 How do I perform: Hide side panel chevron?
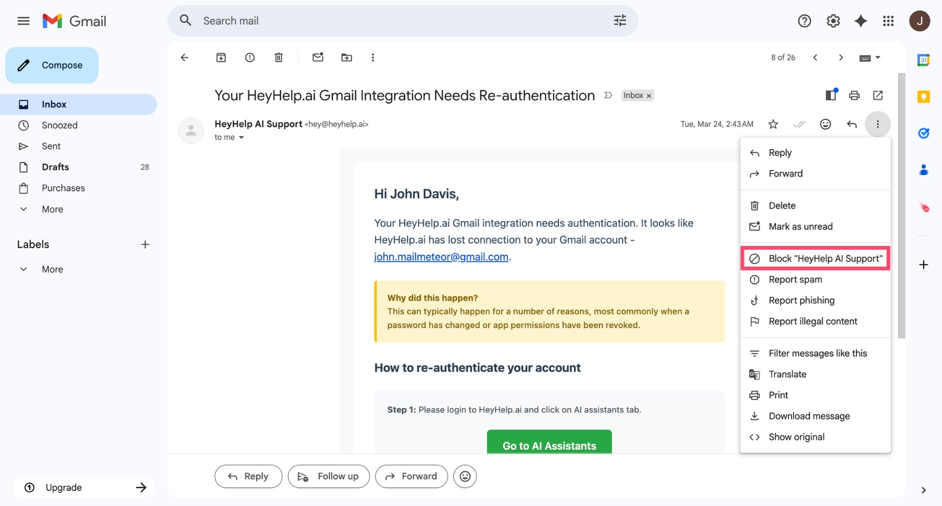point(924,490)
